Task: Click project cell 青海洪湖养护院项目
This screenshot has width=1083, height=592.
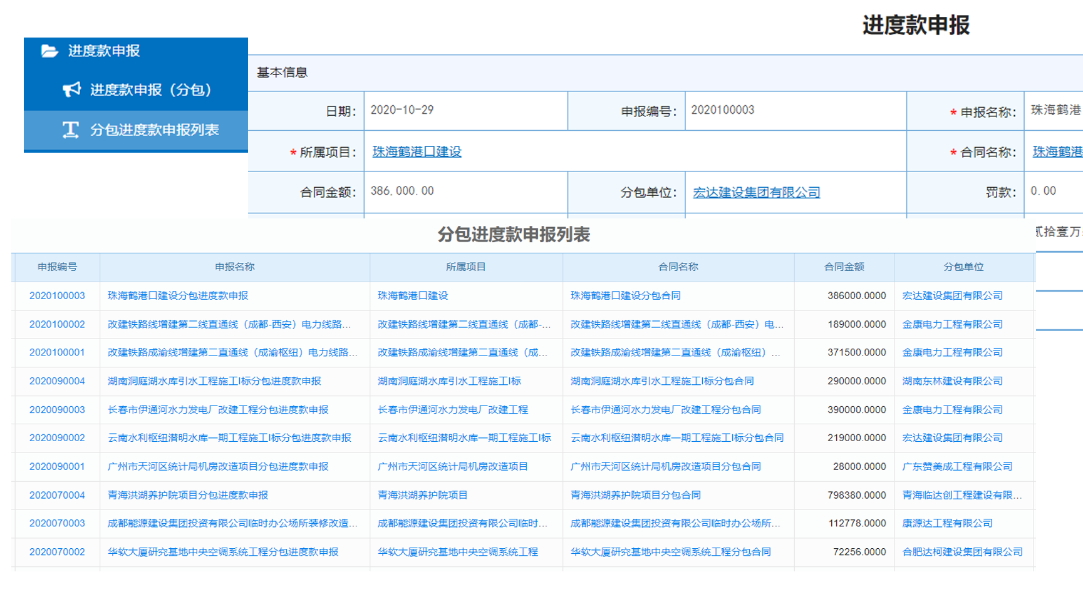Action: pyautogui.click(x=423, y=496)
